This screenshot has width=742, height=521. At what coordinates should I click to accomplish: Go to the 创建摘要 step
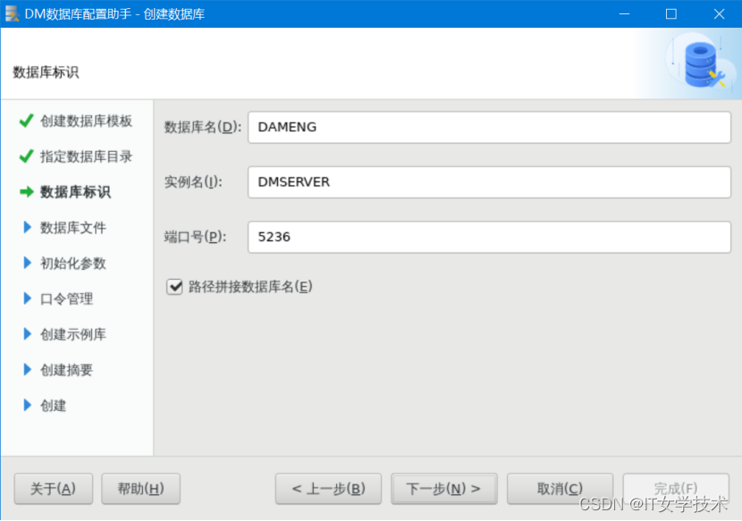click(x=66, y=370)
